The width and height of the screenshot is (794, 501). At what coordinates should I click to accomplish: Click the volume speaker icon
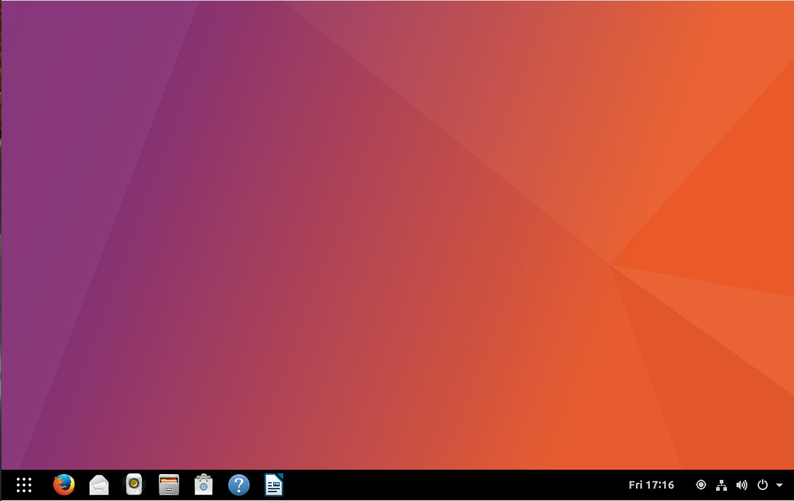coord(742,485)
